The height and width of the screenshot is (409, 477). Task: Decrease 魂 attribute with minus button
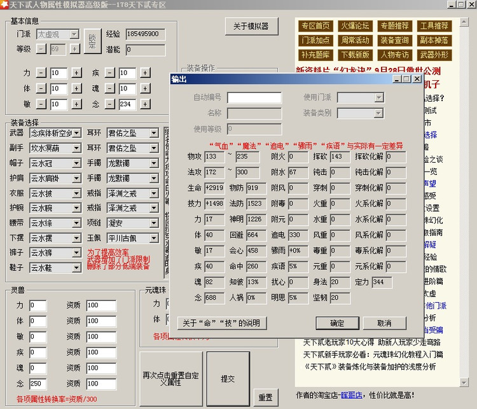tap(110, 88)
